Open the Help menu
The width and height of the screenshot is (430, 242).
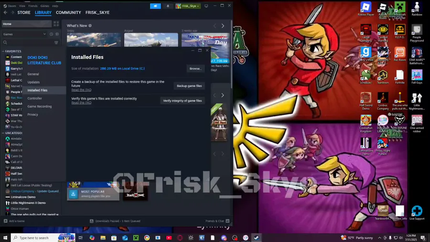coord(55,6)
